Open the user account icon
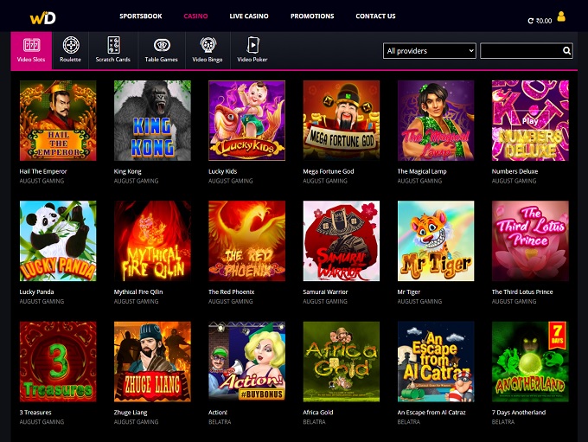Image resolution: width=588 pixels, height=442 pixels. 561,16
